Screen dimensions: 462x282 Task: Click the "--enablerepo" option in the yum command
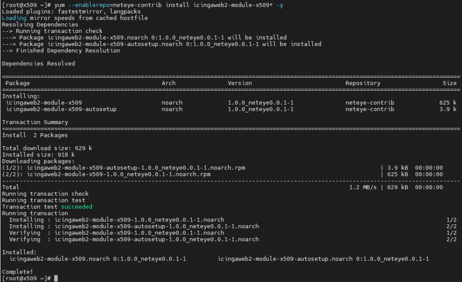[89, 5]
